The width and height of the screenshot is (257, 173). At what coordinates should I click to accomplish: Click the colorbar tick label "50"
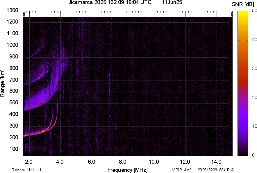pos(255,11)
